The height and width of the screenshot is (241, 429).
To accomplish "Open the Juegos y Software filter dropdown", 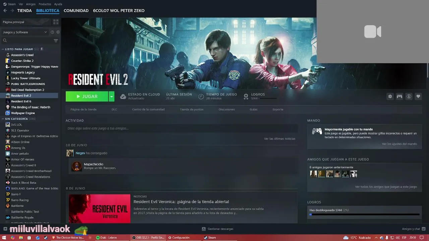I will (x=25, y=32).
